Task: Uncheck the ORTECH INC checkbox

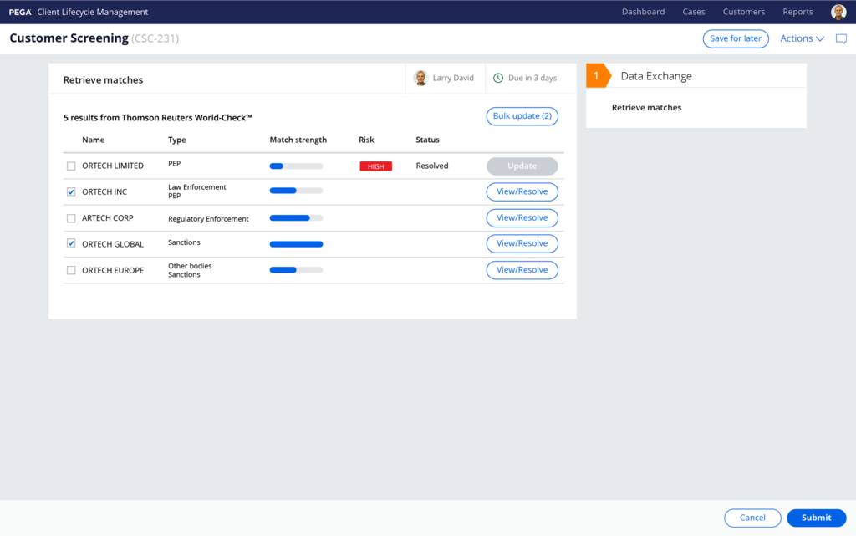Action: pos(71,191)
